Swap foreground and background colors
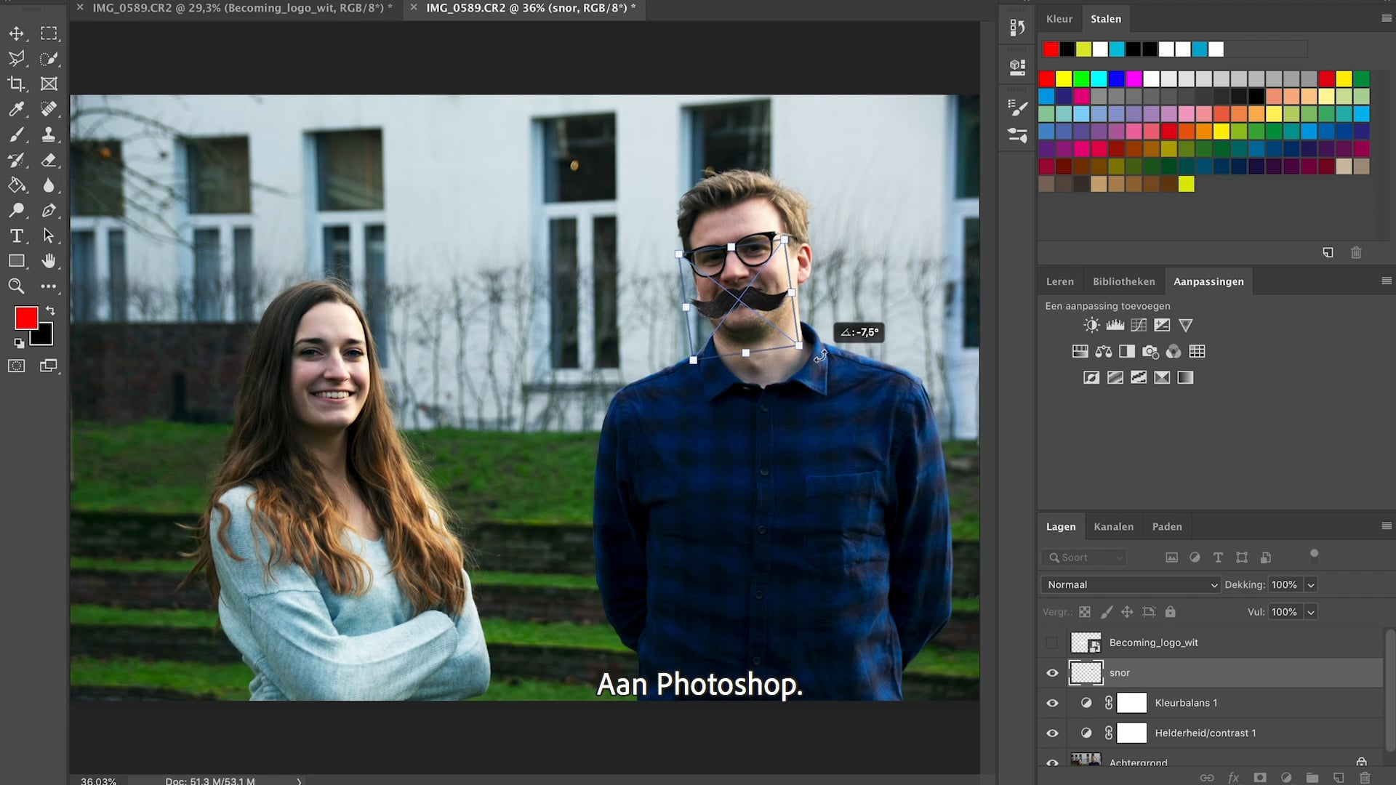This screenshot has width=1396, height=785. tap(51, 311)
